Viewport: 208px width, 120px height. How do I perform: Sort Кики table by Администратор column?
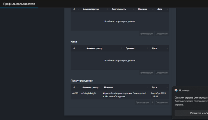tap(104, 48)
